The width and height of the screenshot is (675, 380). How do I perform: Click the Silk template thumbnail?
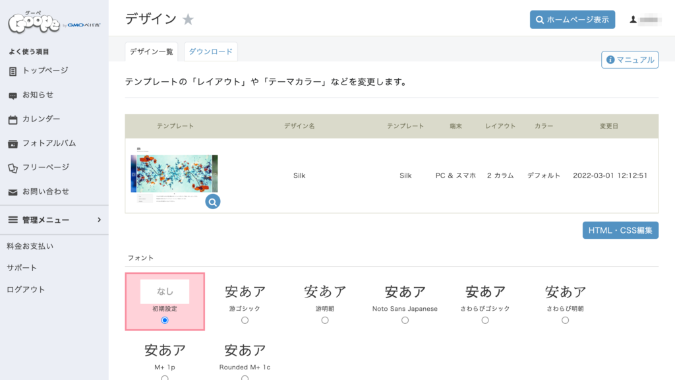click(174, 174)
